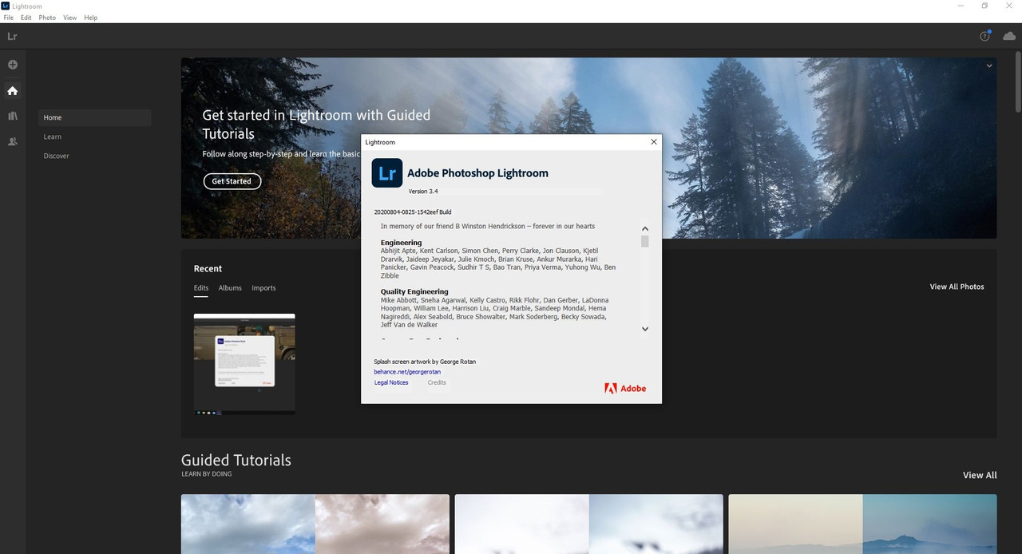Viewport: 1022px width, 554px height.
Task: Open the Help question mark icon
Action: [984, 36]
